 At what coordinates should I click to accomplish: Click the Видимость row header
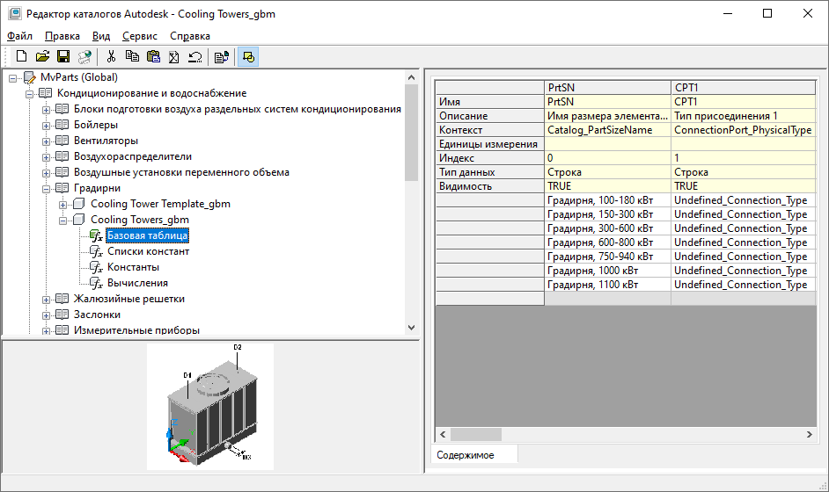click(x=490, y=186)
